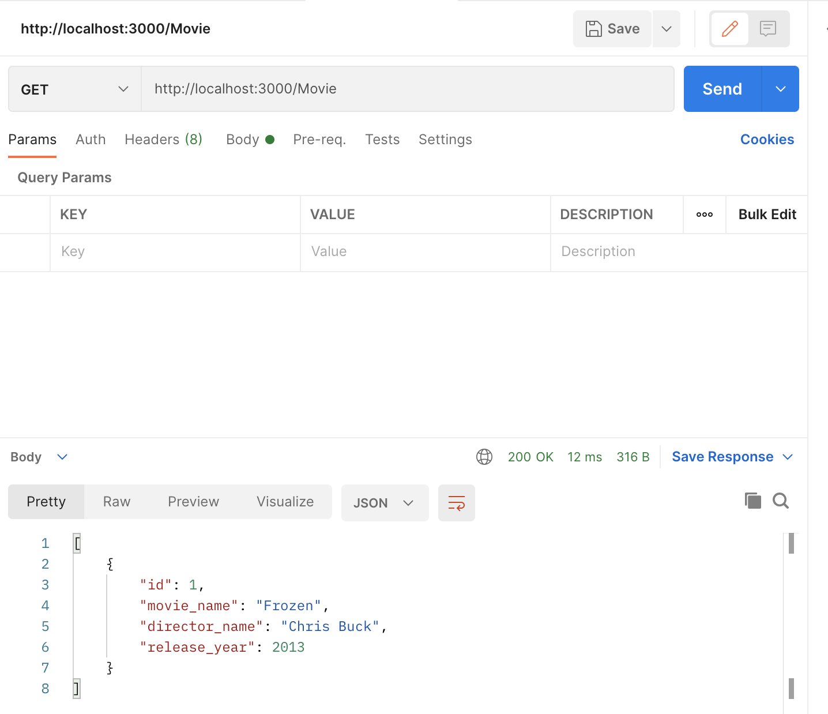Open the Save options dropdown arrow
The height and width of the screenshot is (714, 828).
pyautogui.click(x=667, y=29)
